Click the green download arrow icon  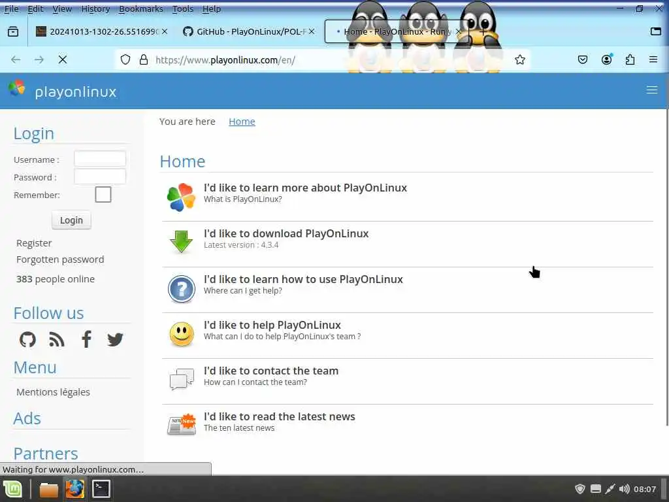(x=182, y=242)
